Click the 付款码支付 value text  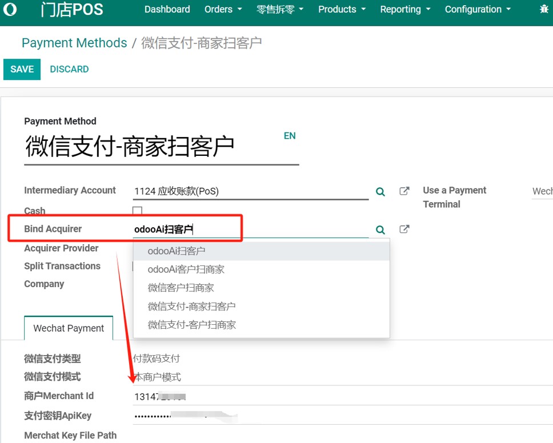pos(157,359)
